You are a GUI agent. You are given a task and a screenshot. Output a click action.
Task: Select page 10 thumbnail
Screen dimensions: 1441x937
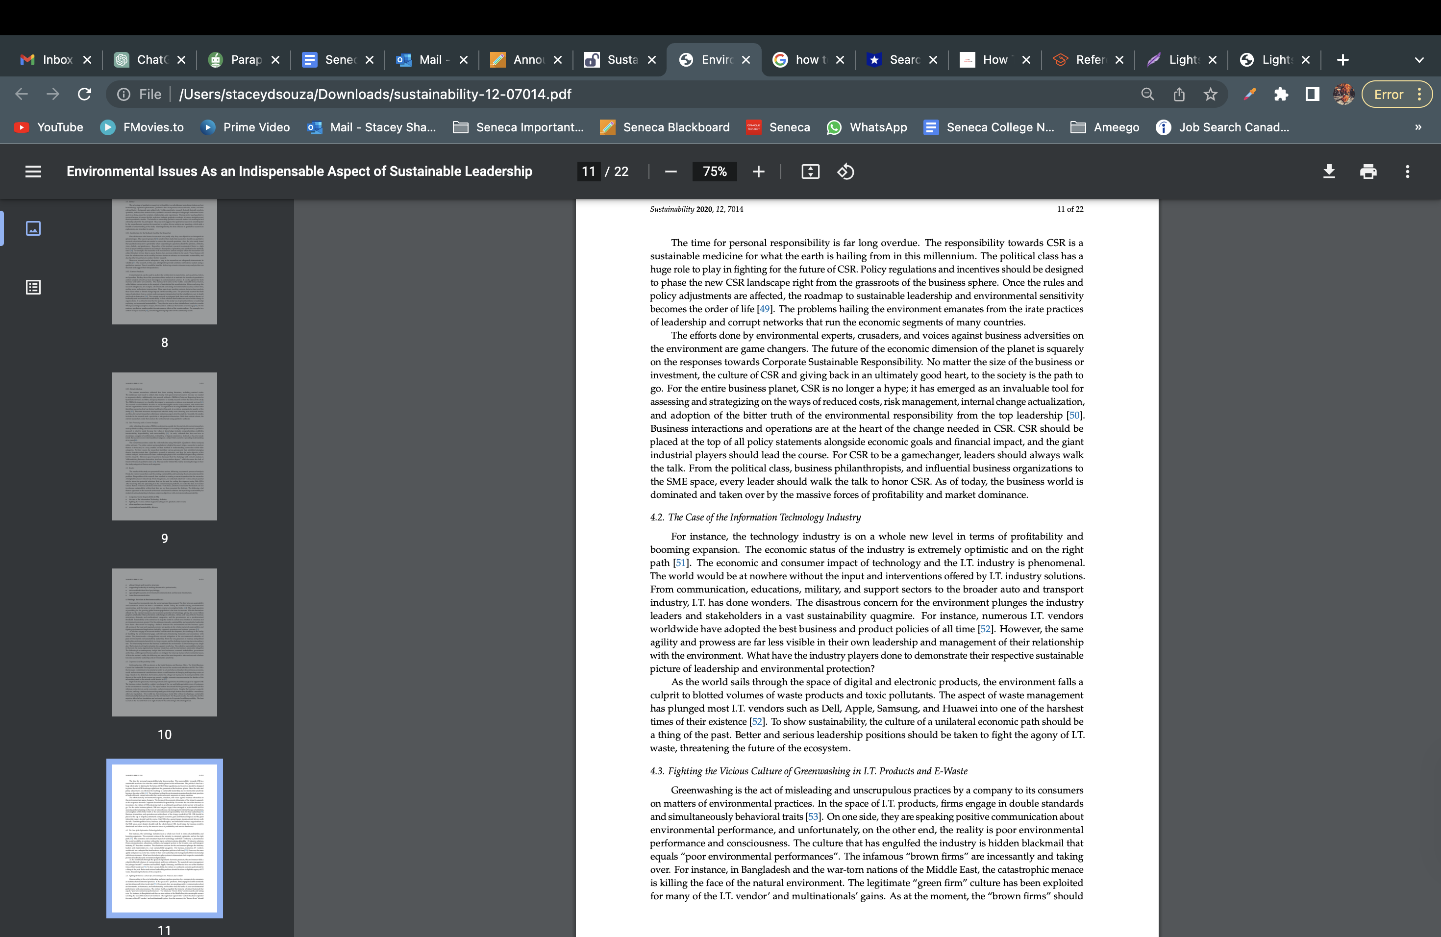[x=164, y=642]
